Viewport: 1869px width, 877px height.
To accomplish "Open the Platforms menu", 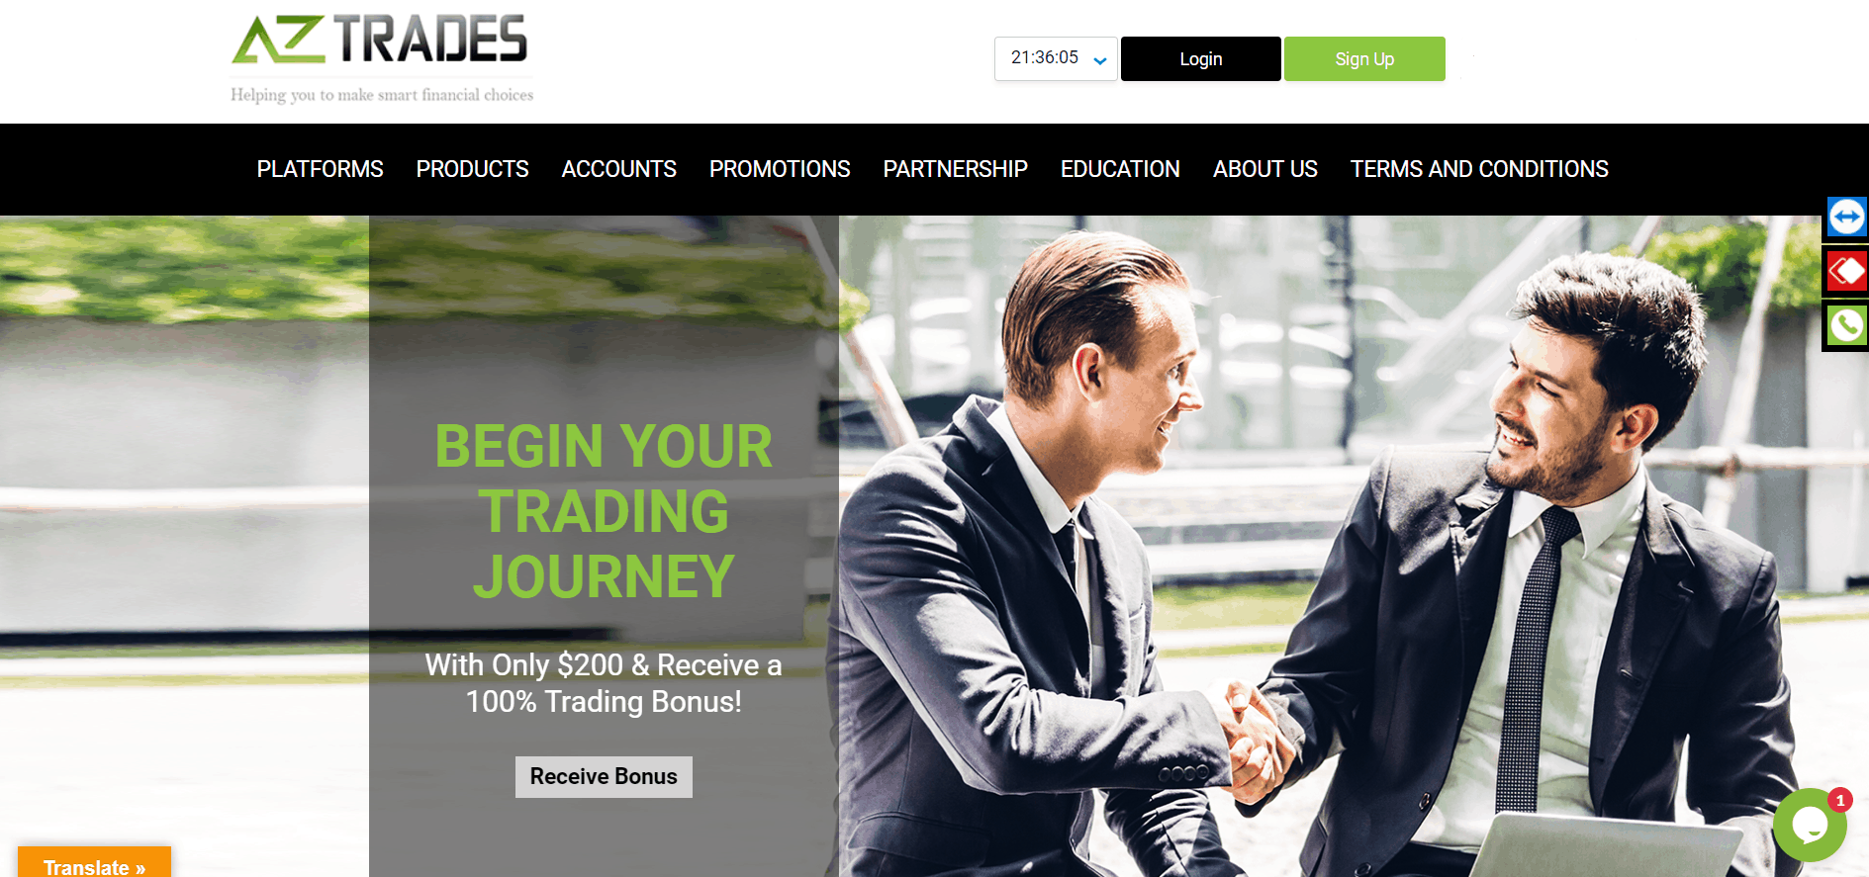I will tap(320, 169).
